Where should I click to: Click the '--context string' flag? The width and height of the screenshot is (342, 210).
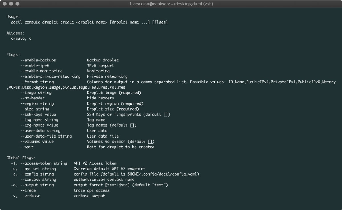[x=38, y=179]
